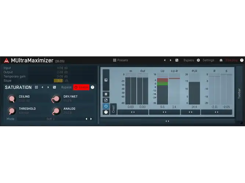
Task: Click the PLR meter value 14.4
Action: tap(194, 107)
